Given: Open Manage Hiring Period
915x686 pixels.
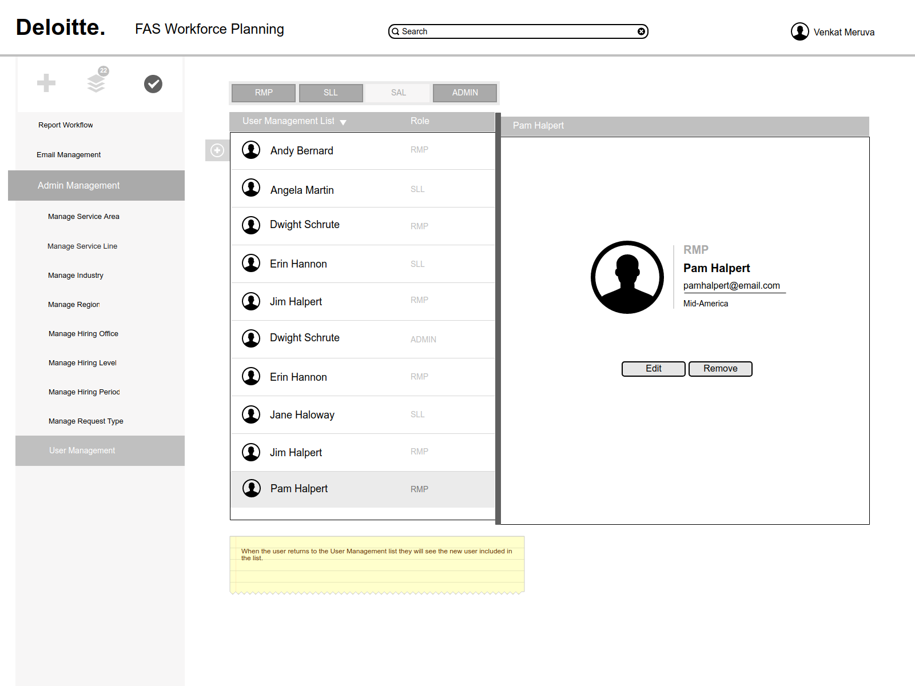Looking at the screenshot, I should click(x=84, y=392).
